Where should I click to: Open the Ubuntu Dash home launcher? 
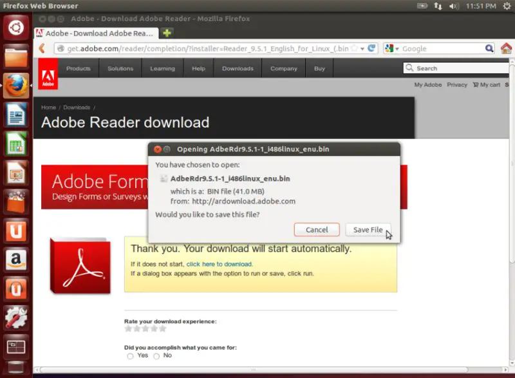point(15,27)
